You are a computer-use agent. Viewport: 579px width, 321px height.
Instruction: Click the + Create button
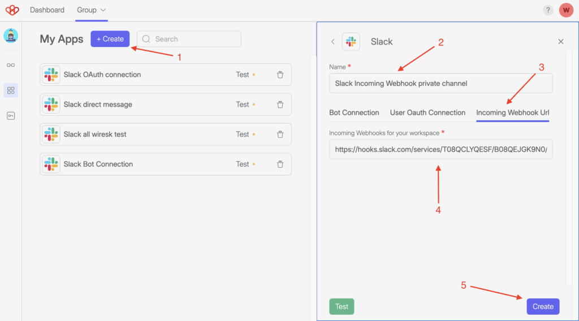tap(110, 39)
